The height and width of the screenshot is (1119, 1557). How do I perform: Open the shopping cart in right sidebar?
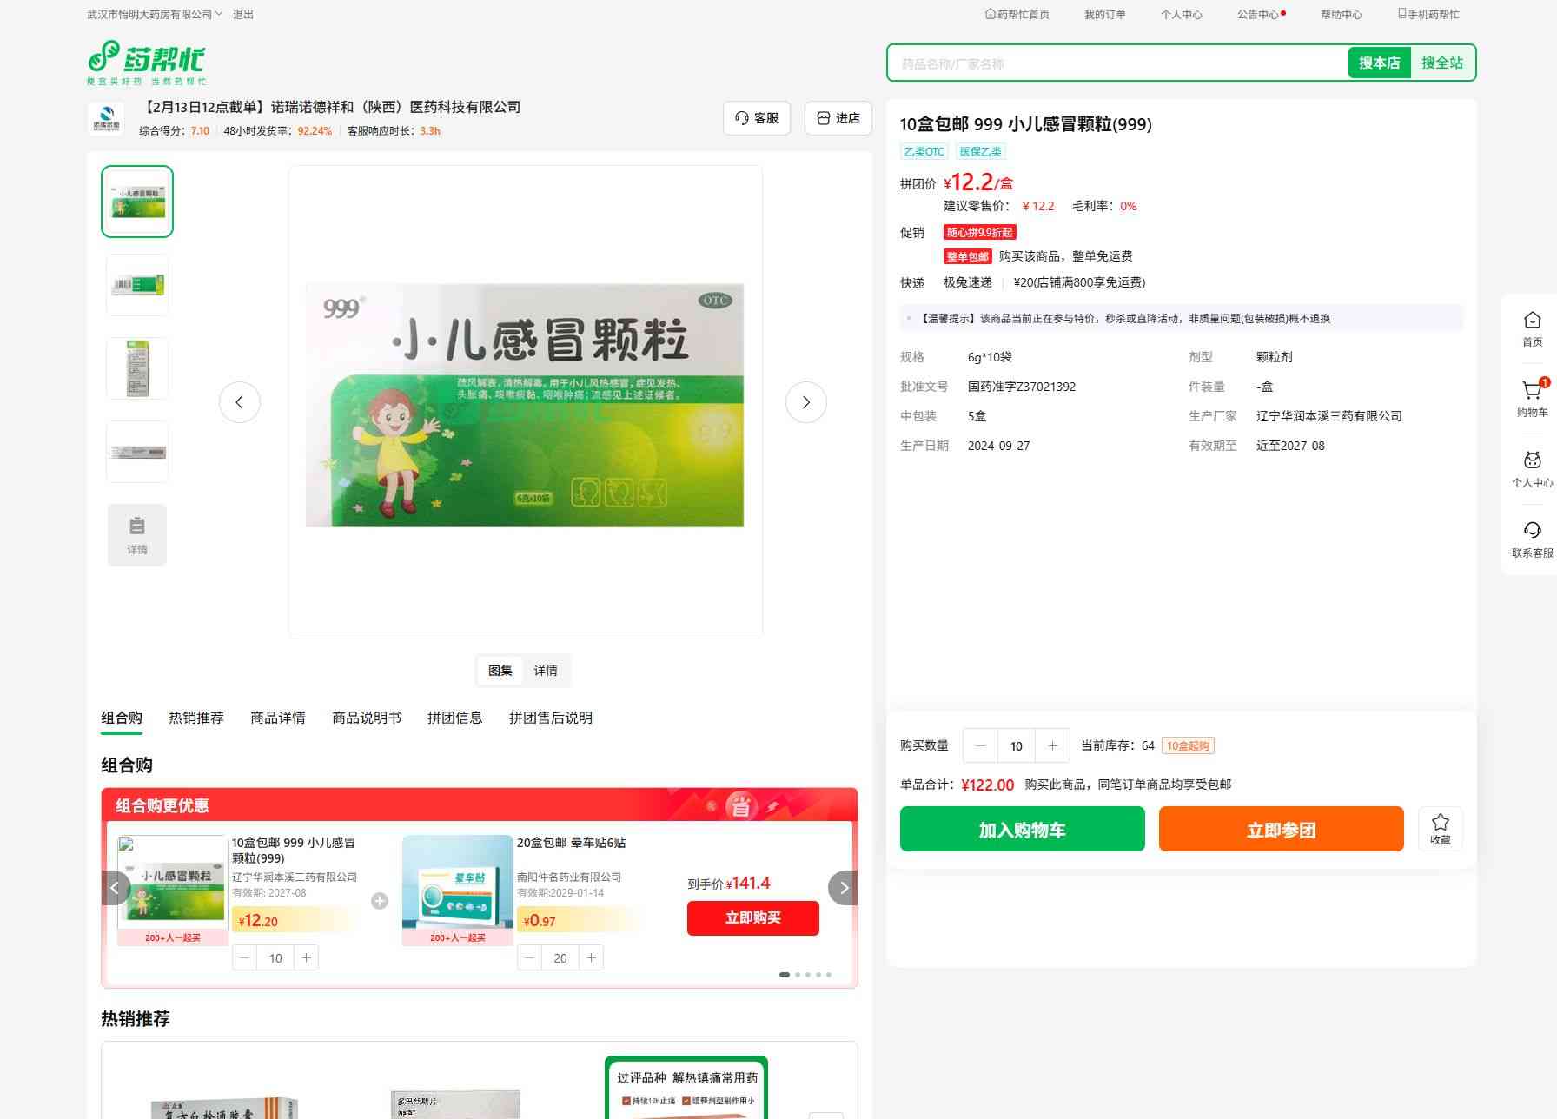tap(1532, 398)
